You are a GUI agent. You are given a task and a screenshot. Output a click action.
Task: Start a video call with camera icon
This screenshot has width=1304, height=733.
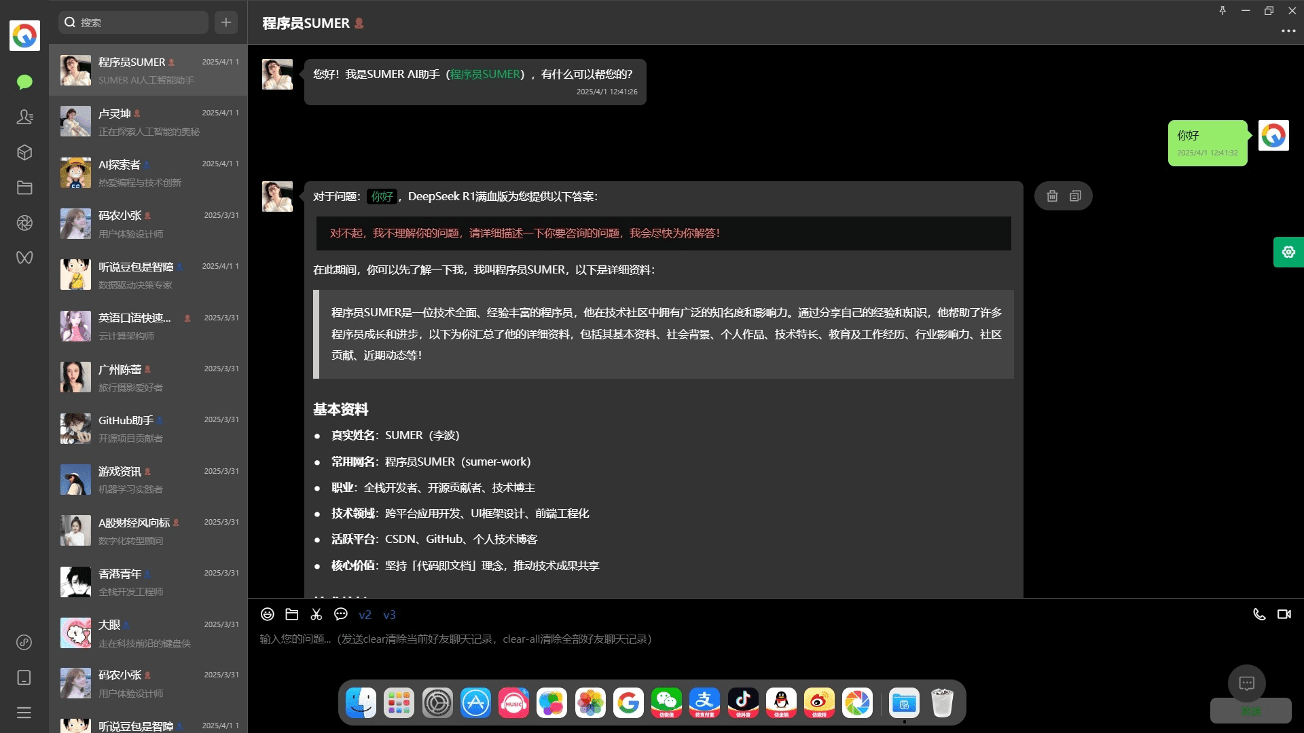point(1284,614)
